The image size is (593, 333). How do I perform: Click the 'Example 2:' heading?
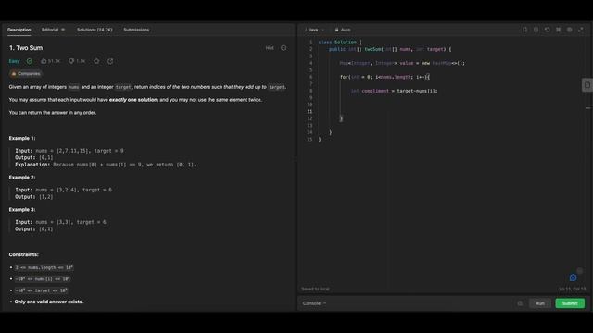(22, 177)
